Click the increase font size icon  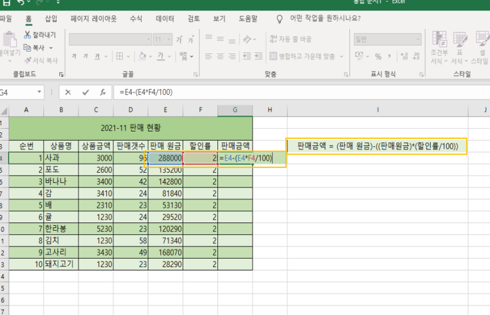pyautogui.click(x=179, y=40)
